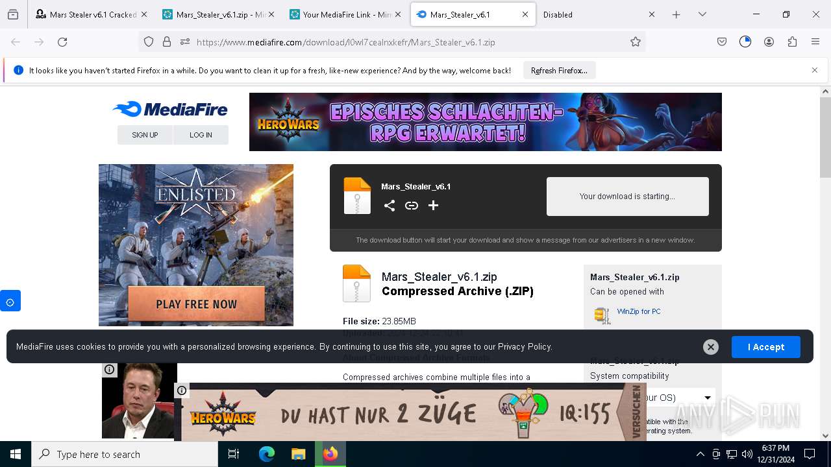Open Firefox application hamburger menu
831x467 pixels.
tap(815, 42)
